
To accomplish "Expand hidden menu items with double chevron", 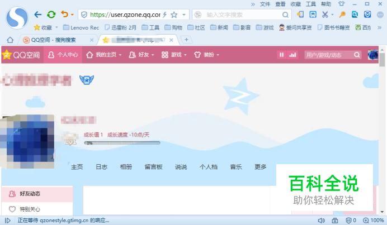I will [253, 4].
